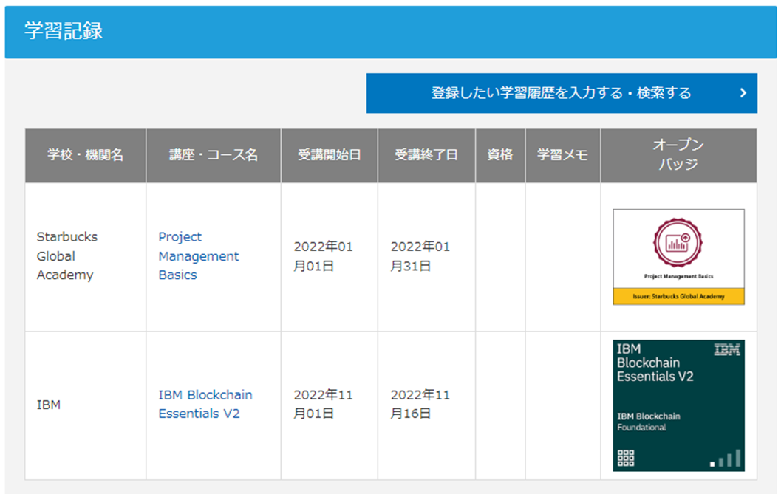The width and height of the screenshot is (781, 494).
Task: Open the Project Management Basics course link
Action: pos(198,256)
